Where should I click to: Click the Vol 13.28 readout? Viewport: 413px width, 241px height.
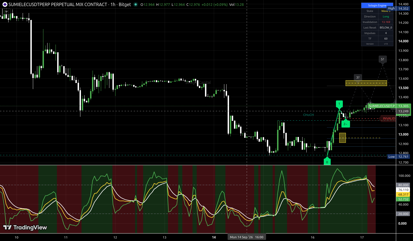coord(236,5)
